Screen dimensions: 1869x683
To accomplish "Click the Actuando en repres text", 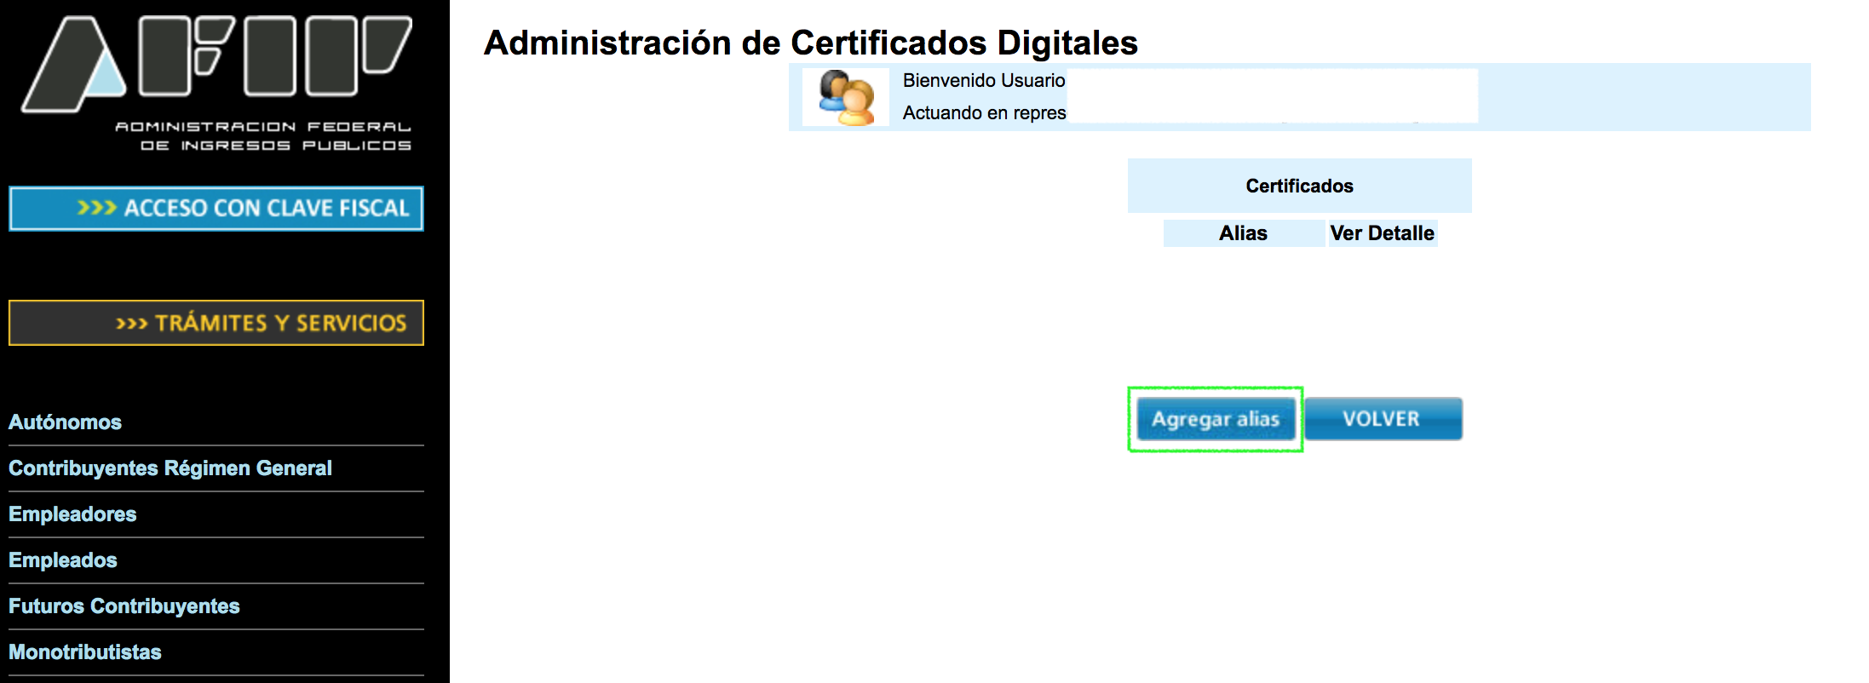I will 984,113.
